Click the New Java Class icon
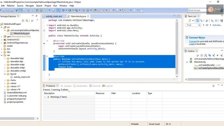The height and width of the screenshot is (126, 224). click(x=88, y=10)
